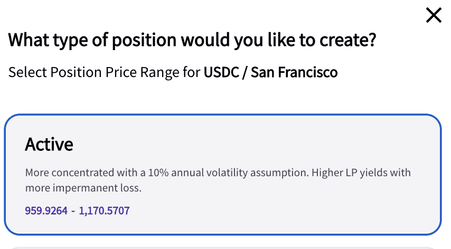451x249 pixels.
Task: Click the heading What type of position
Action: (192, 40)
